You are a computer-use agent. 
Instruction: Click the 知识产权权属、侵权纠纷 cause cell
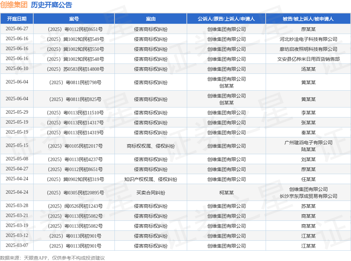(151, 179)
